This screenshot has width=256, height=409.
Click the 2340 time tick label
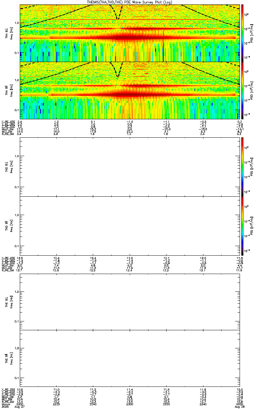203,404
